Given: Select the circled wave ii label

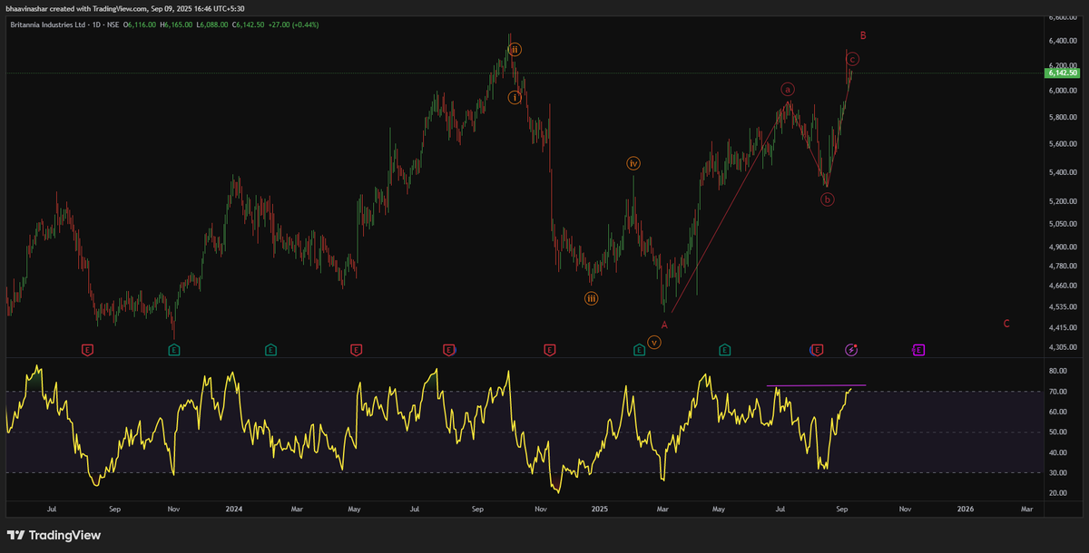Looking at the screenshot, I should point(515,50).
